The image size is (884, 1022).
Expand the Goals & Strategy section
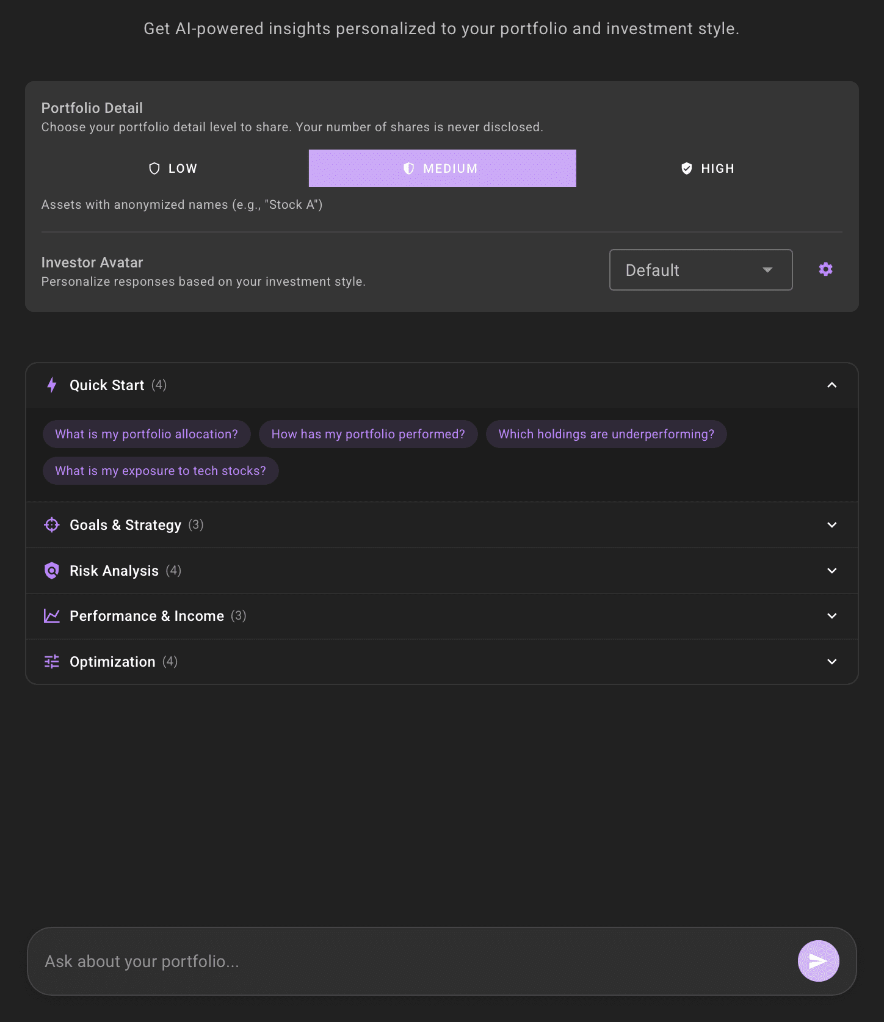831,524
